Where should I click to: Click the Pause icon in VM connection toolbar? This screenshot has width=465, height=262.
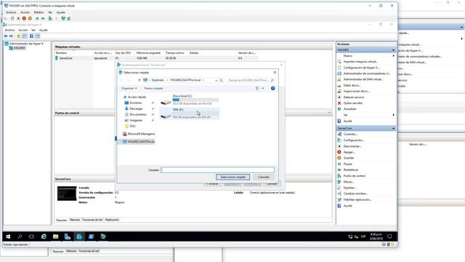pos(37,18)
